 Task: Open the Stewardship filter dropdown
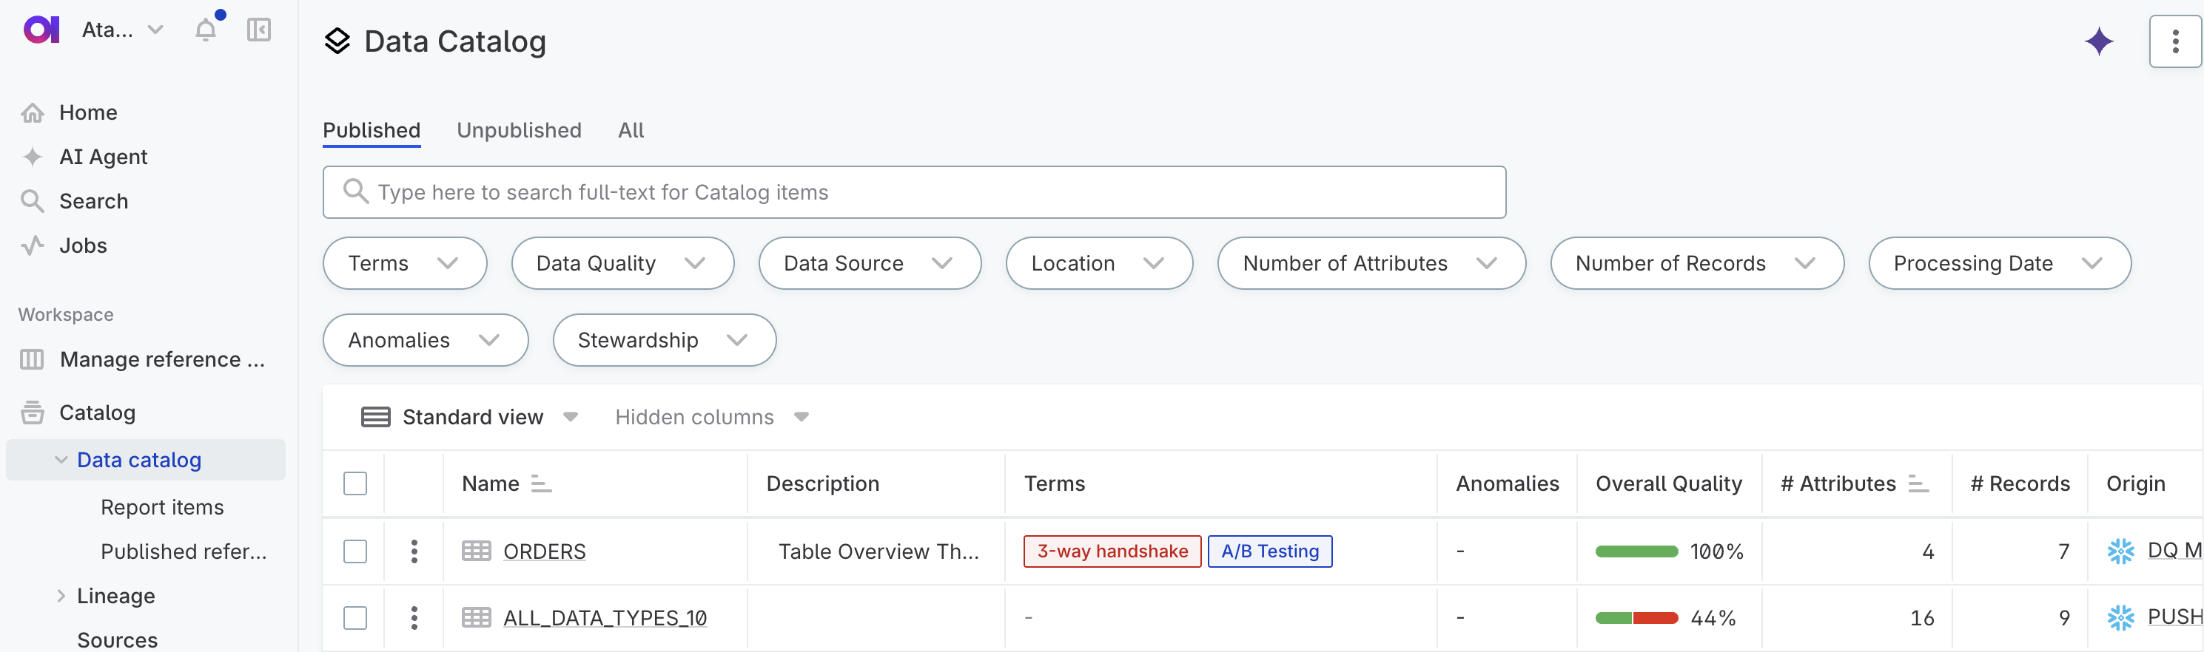point(664,340)
